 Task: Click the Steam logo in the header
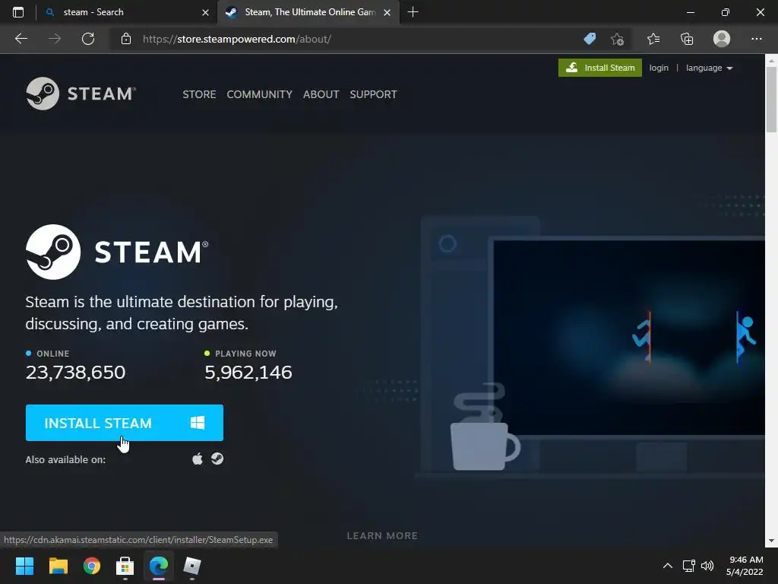pyautogui.click(x=81, y=94)
